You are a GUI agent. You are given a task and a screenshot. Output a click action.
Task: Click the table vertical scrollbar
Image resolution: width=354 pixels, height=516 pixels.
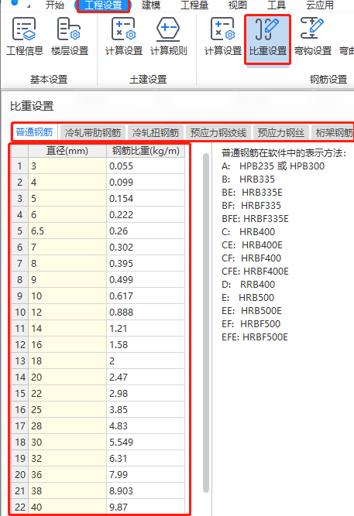pyautogui.click(x=206, y=323)
